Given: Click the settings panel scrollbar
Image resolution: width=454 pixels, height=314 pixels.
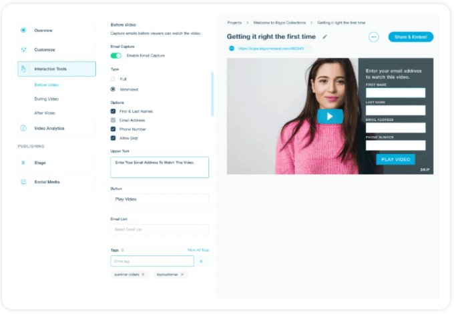Looking at the screenshot, I should (212, 94).
